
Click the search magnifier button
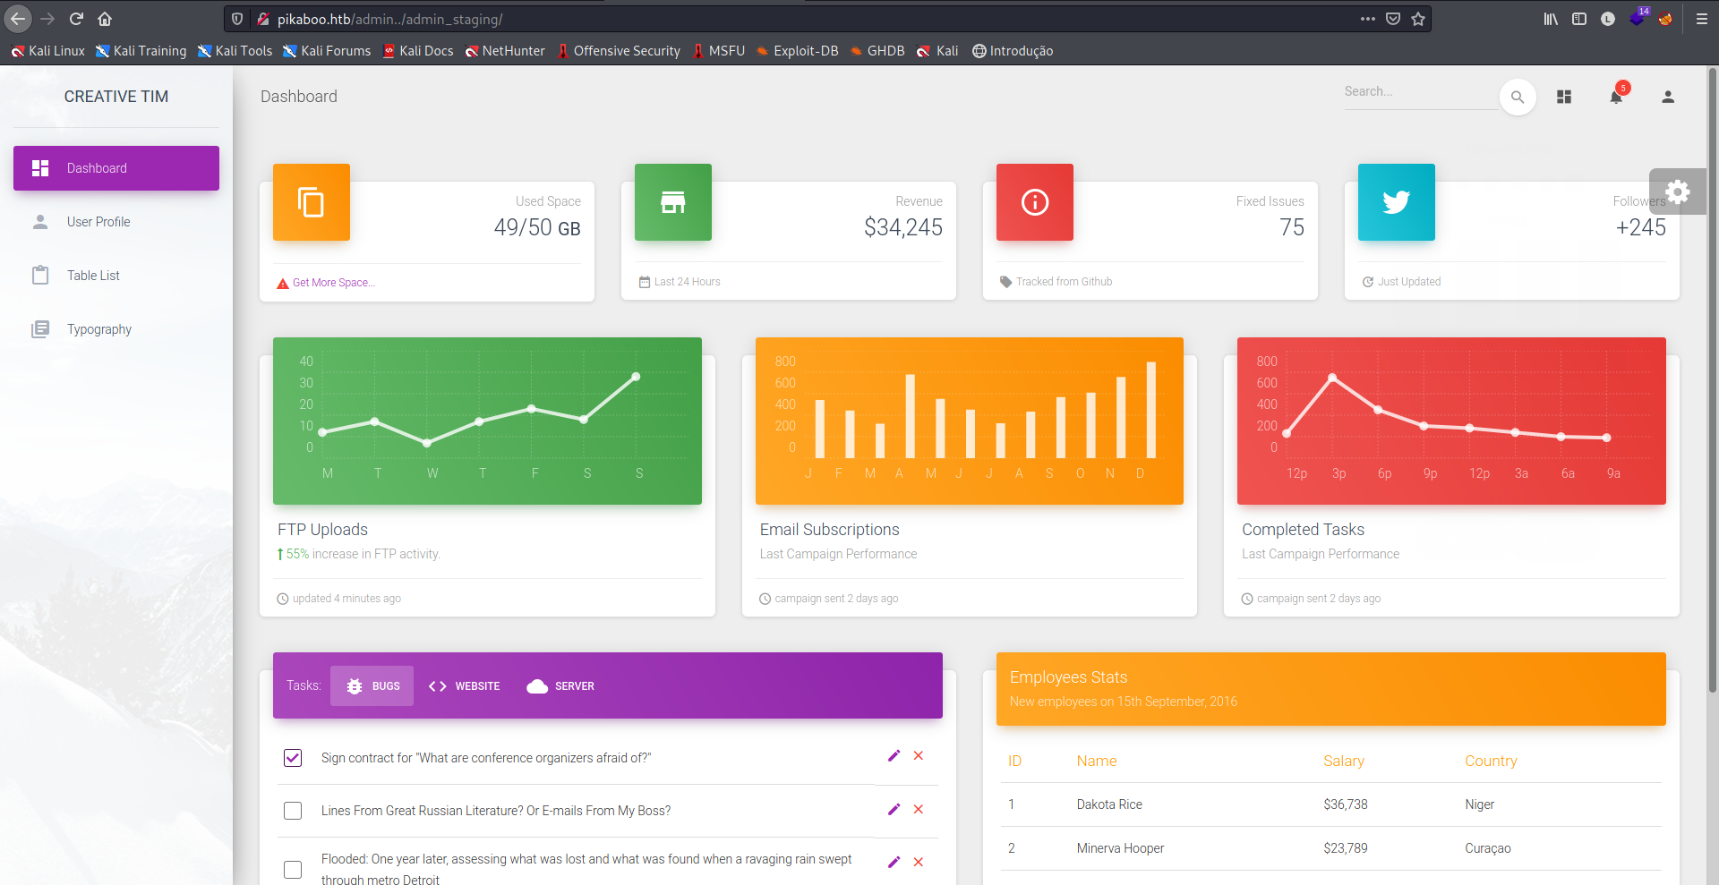pos(1518,97)
